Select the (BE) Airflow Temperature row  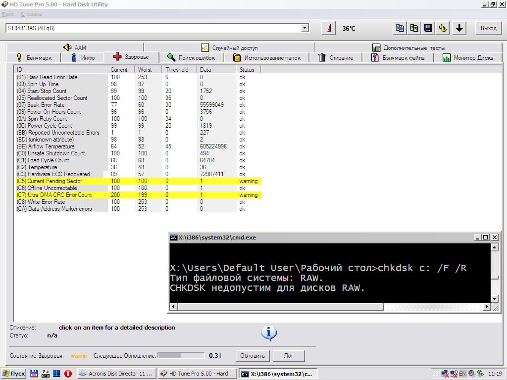pos(139,146)
